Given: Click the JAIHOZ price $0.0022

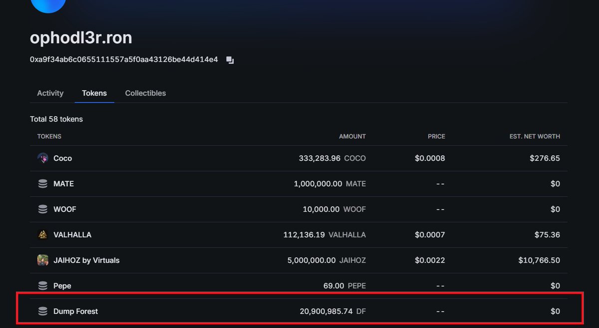Looking at the screenshot, I should click(430, 260).
